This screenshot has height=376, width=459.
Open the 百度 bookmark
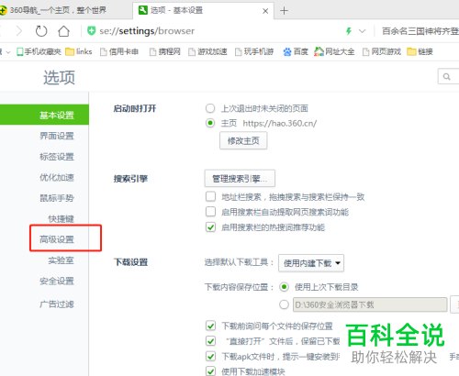tap(296, 52)
